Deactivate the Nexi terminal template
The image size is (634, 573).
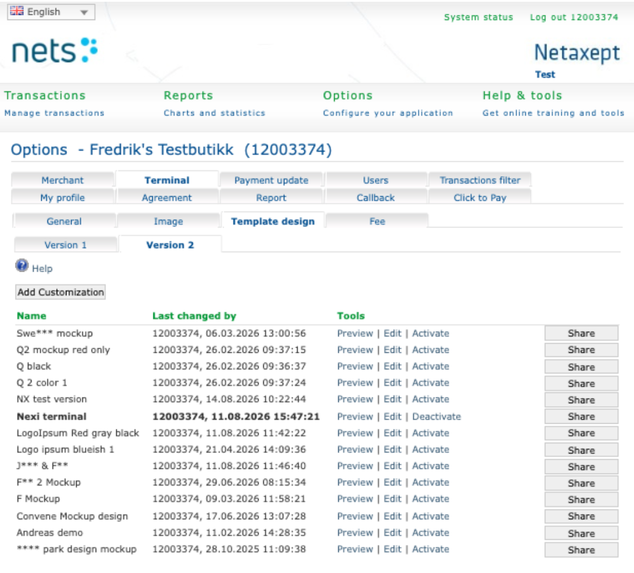point(436,417)
